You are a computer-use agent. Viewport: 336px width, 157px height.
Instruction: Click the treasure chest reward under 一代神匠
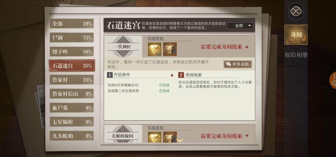[170, 49]
